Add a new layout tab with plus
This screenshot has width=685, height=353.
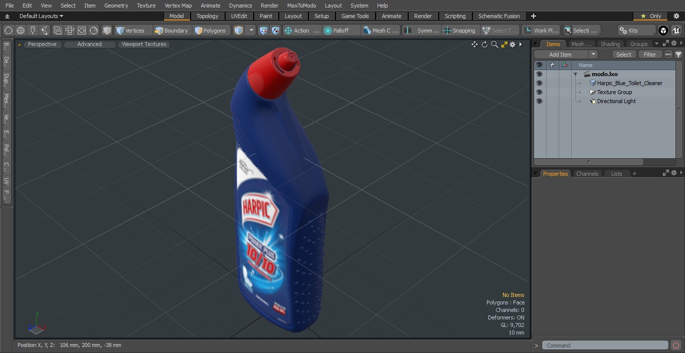(533, 16)
